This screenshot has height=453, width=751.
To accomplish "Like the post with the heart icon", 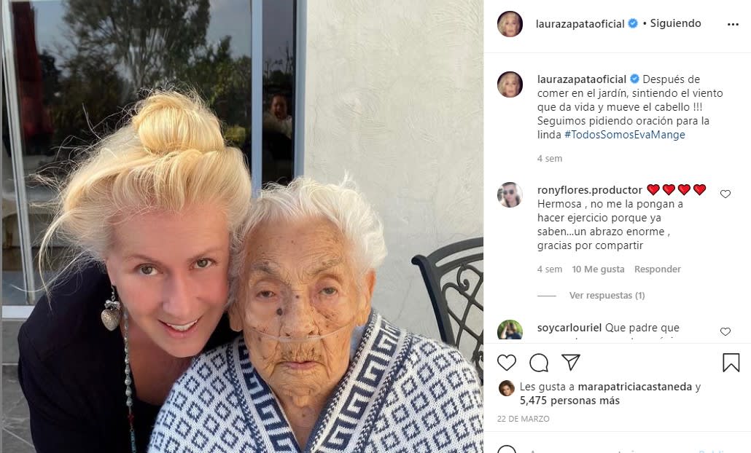I will pos(506,363).
